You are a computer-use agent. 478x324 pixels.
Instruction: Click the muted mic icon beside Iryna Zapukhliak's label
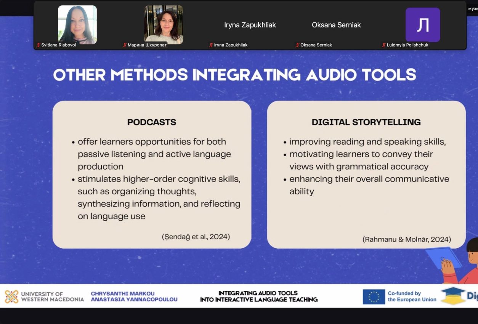tap(211, 45)
